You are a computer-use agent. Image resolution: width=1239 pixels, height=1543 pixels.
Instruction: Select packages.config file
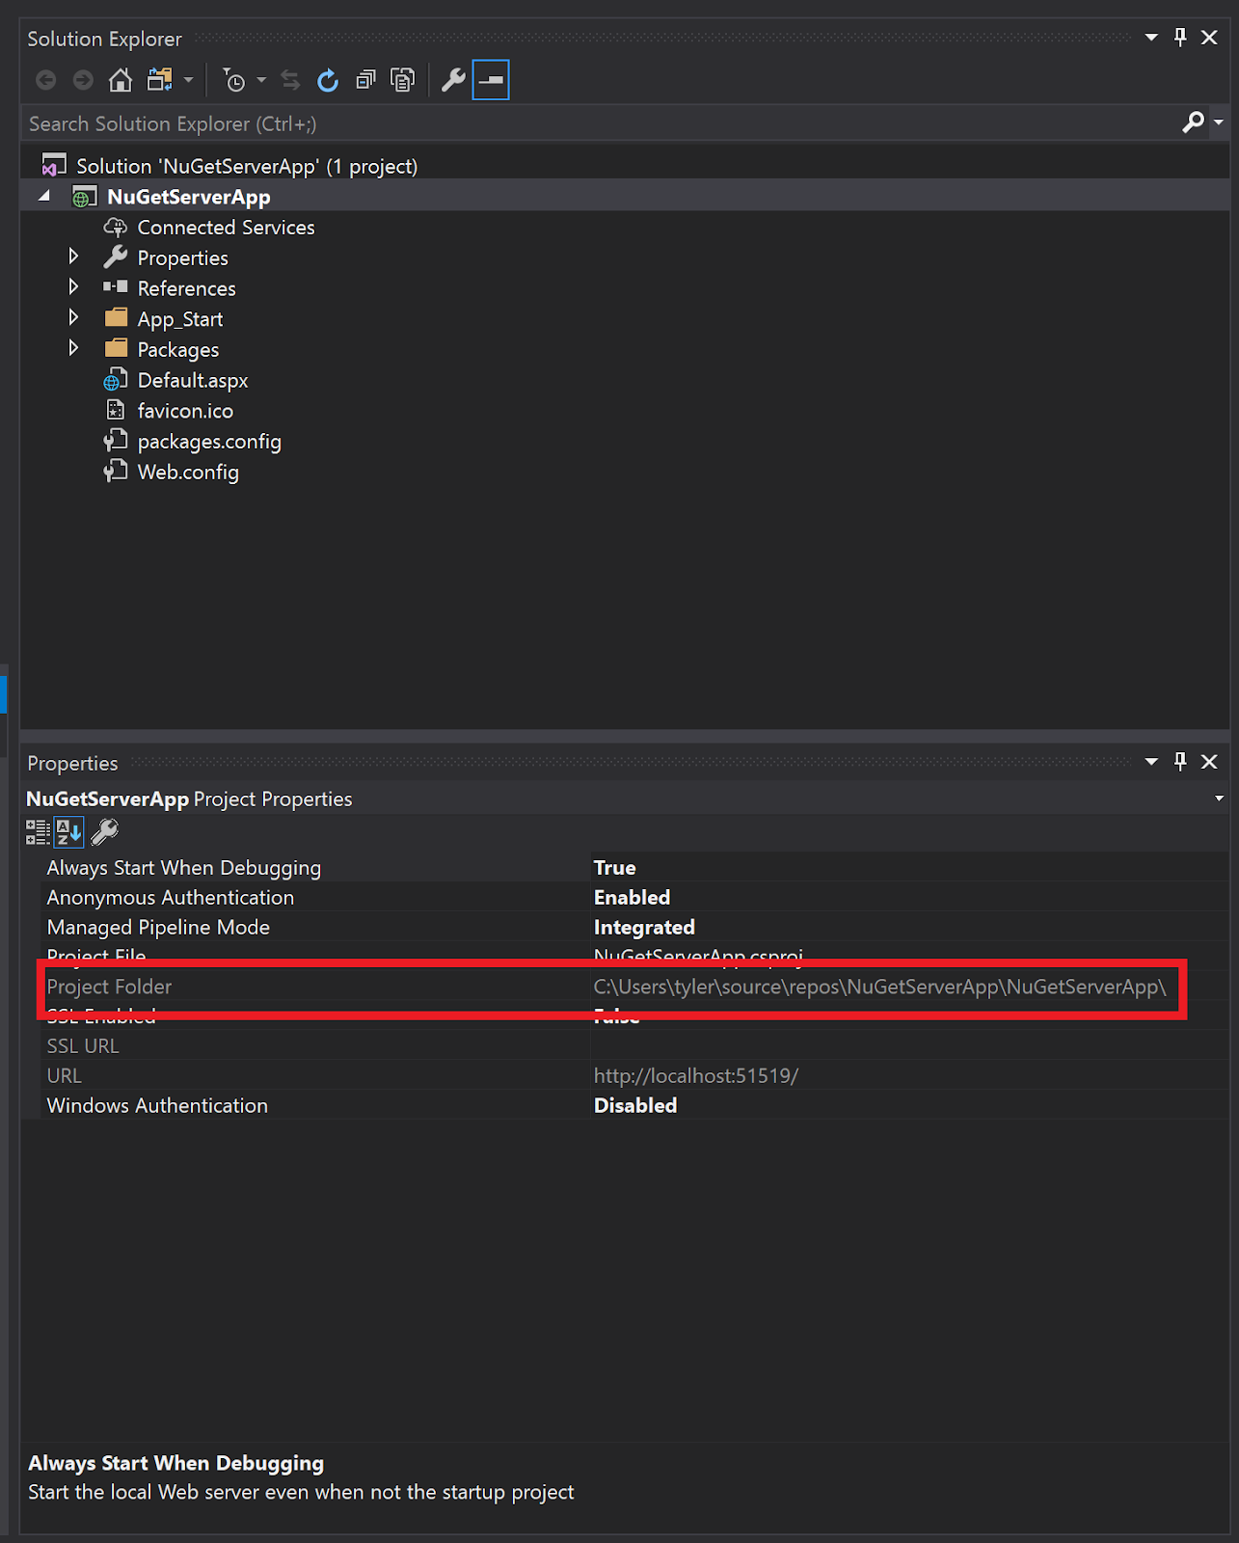coord(209,442)
